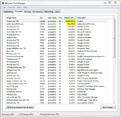
Task: Sort by the Description column header
Action: [x=92, y=18]
